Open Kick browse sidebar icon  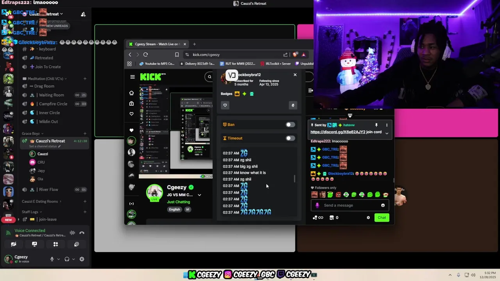pyautogui.click(x=131, y=103)
